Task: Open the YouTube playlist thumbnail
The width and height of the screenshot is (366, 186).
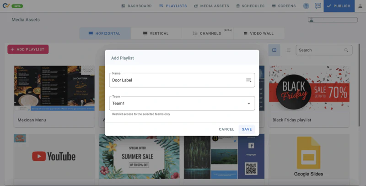Action: pos(54,156)
